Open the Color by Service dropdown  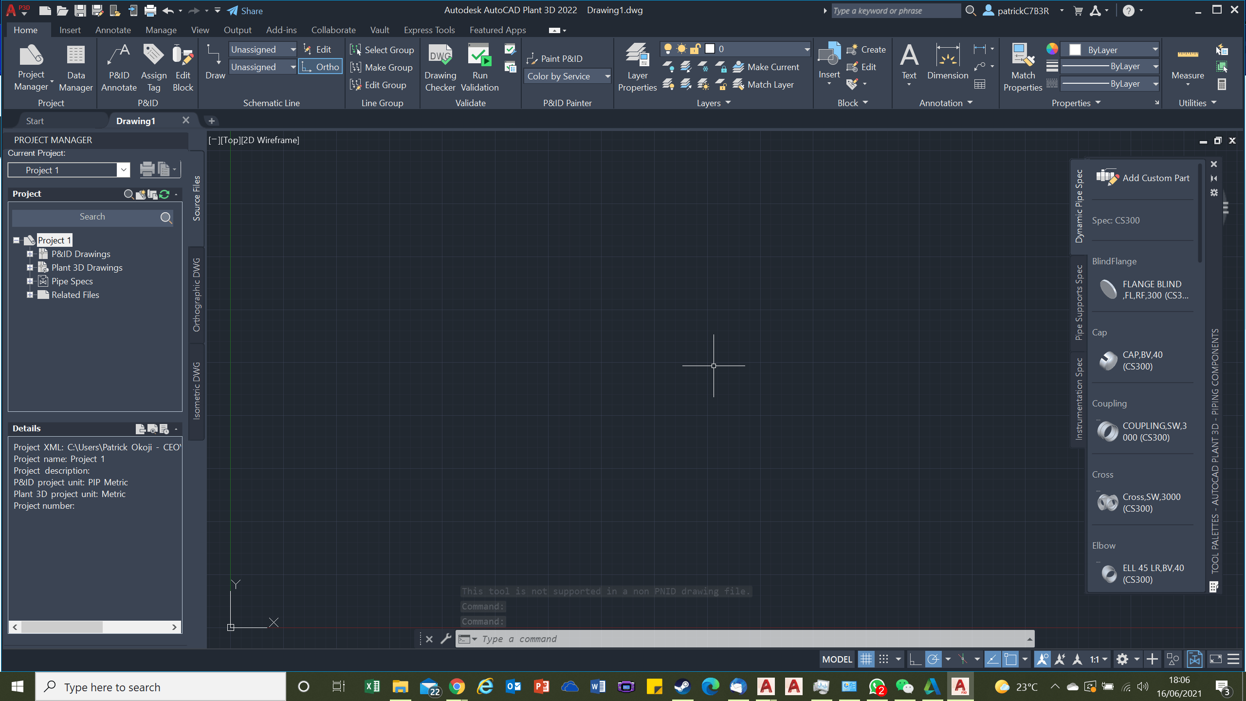tap(568, 76)
